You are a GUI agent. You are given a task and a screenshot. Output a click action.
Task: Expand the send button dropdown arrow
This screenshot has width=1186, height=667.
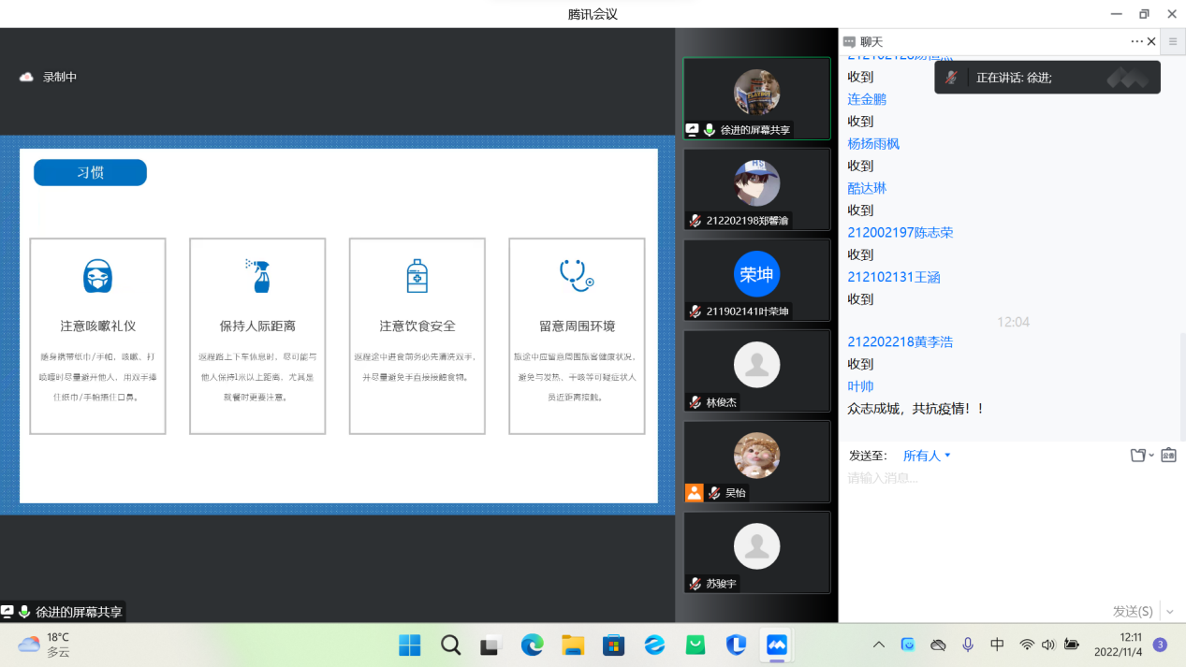(x=1168, y=610)
